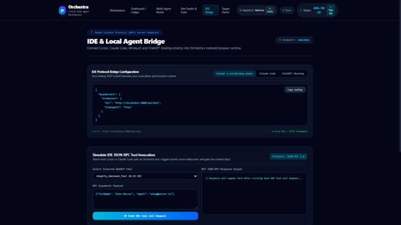Viewport: 401px width, 225px height.
Task: Click the Top Up button
Action: tap(331, 10)
